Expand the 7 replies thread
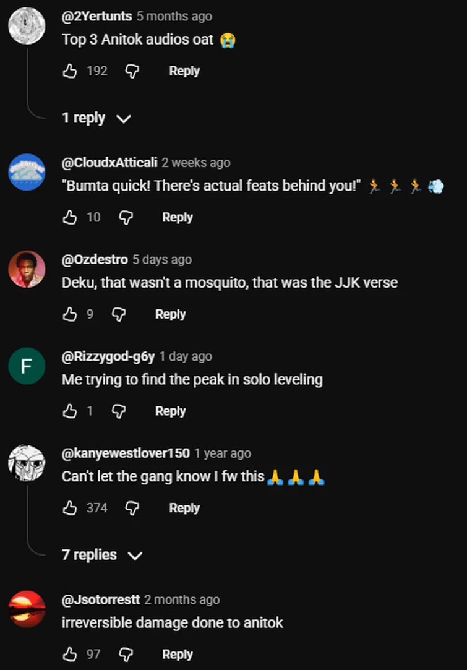The width and height of the screenshot is (467, 670). [101, 555]
